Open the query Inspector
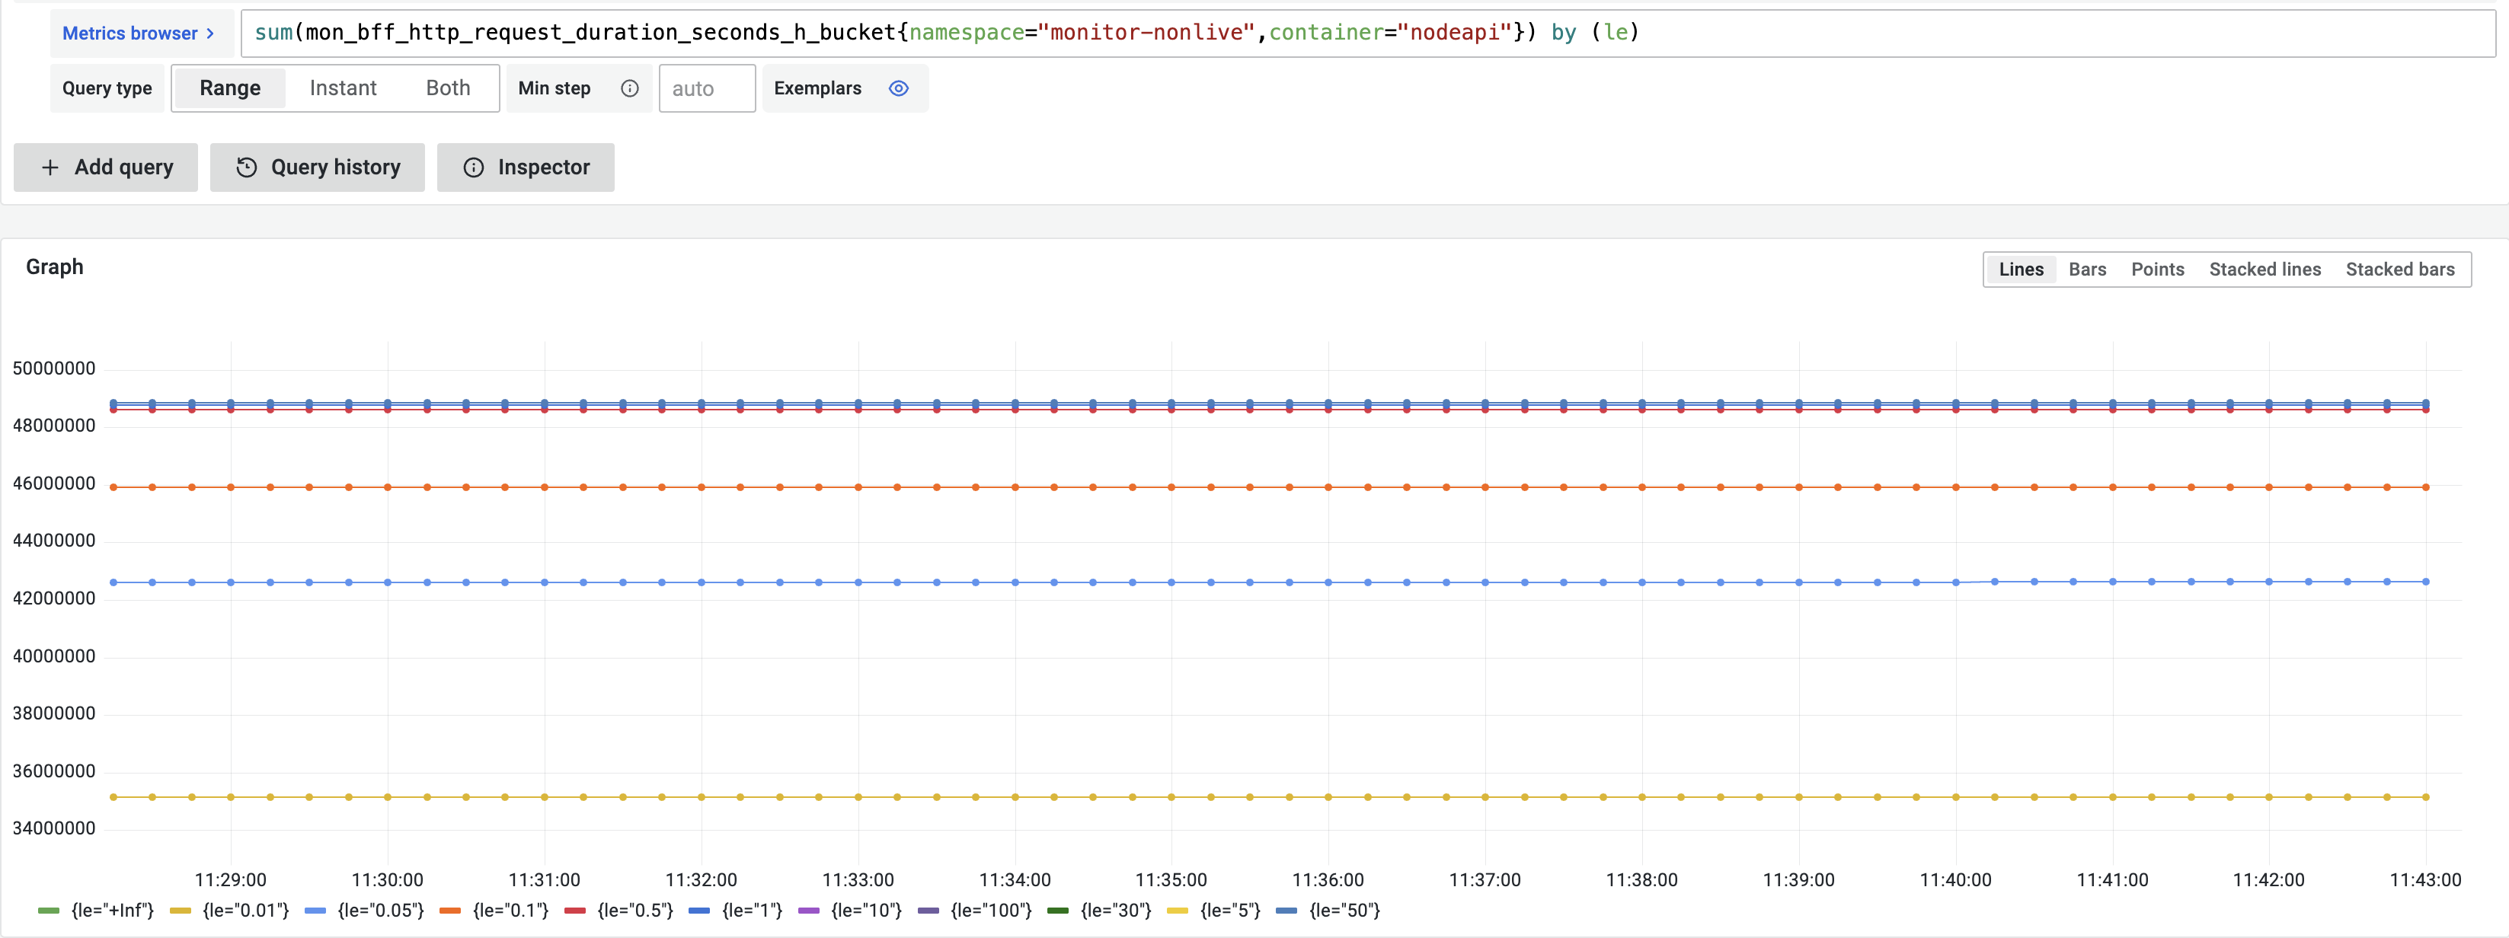 click(526, 167)
